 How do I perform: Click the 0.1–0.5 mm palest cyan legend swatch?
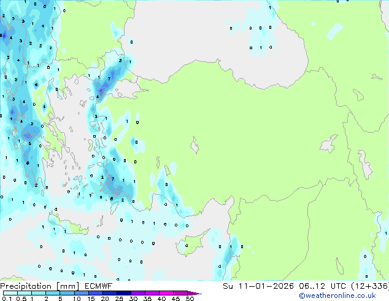click(x=10, y=293)
